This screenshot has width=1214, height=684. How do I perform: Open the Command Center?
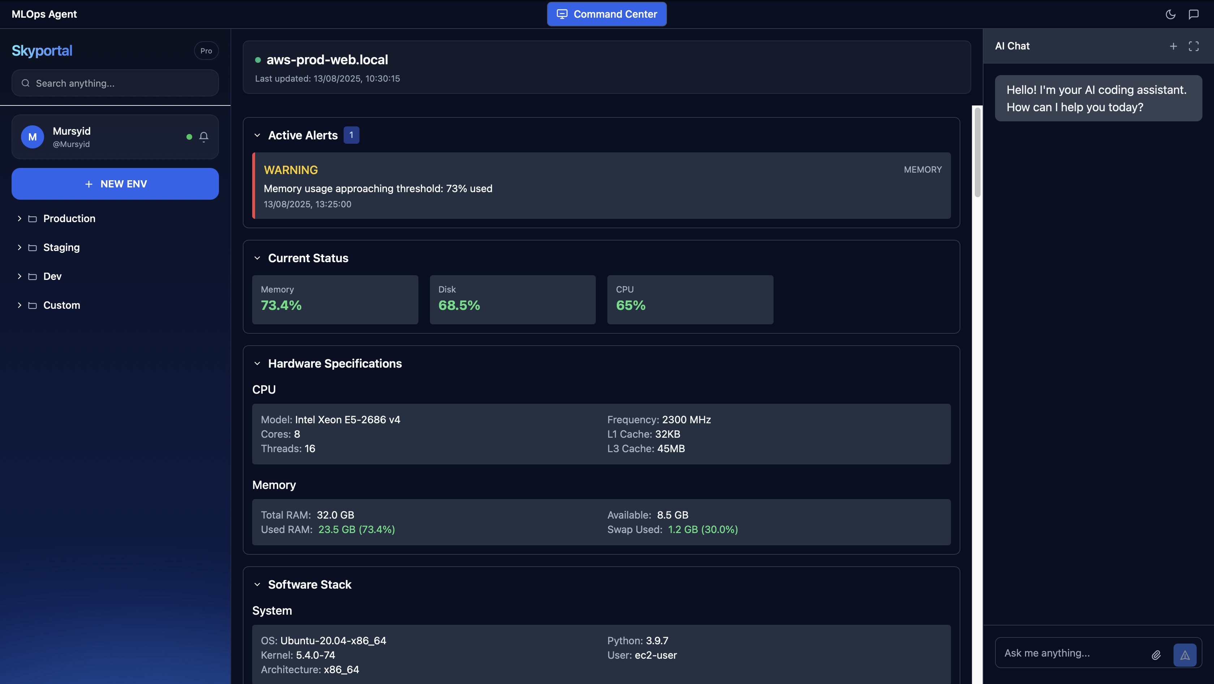[607, 14]
